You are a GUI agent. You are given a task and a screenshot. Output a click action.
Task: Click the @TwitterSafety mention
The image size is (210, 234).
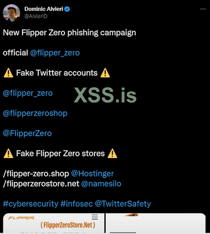(x=123, y=204)
